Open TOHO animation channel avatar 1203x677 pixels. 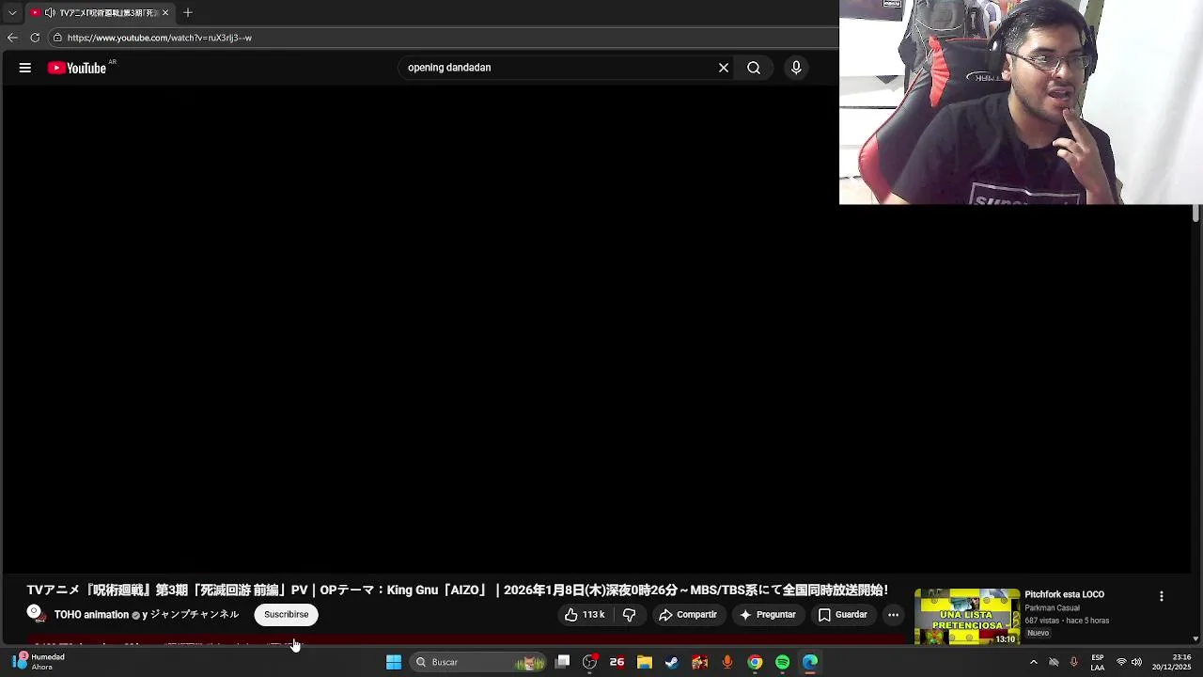[x=37, y=614]
